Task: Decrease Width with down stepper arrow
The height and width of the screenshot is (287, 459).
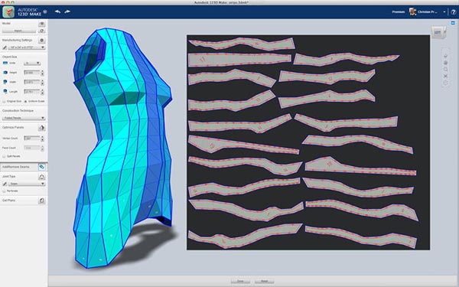Action: click(x=42, y=83)
